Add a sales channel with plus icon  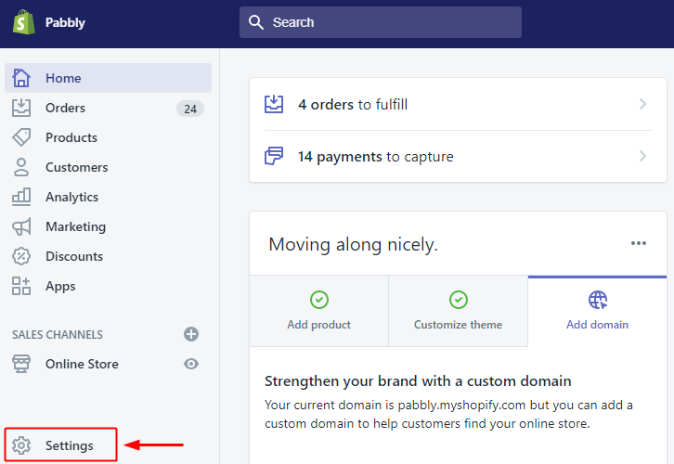click(x=191, y=334)
